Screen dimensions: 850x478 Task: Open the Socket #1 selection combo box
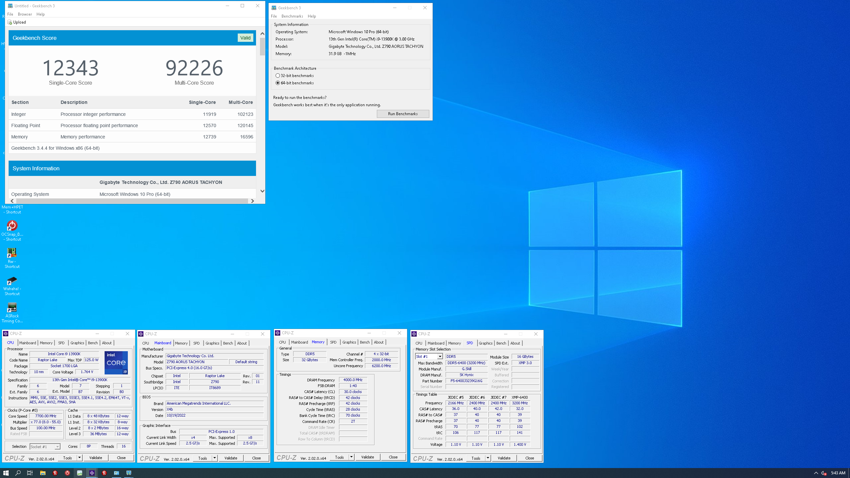45,447
